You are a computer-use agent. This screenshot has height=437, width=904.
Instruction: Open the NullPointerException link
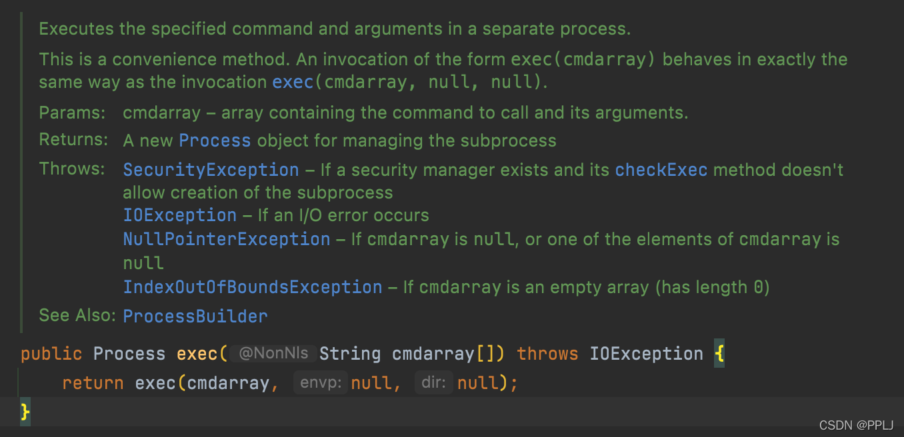[x=227, y=239]
